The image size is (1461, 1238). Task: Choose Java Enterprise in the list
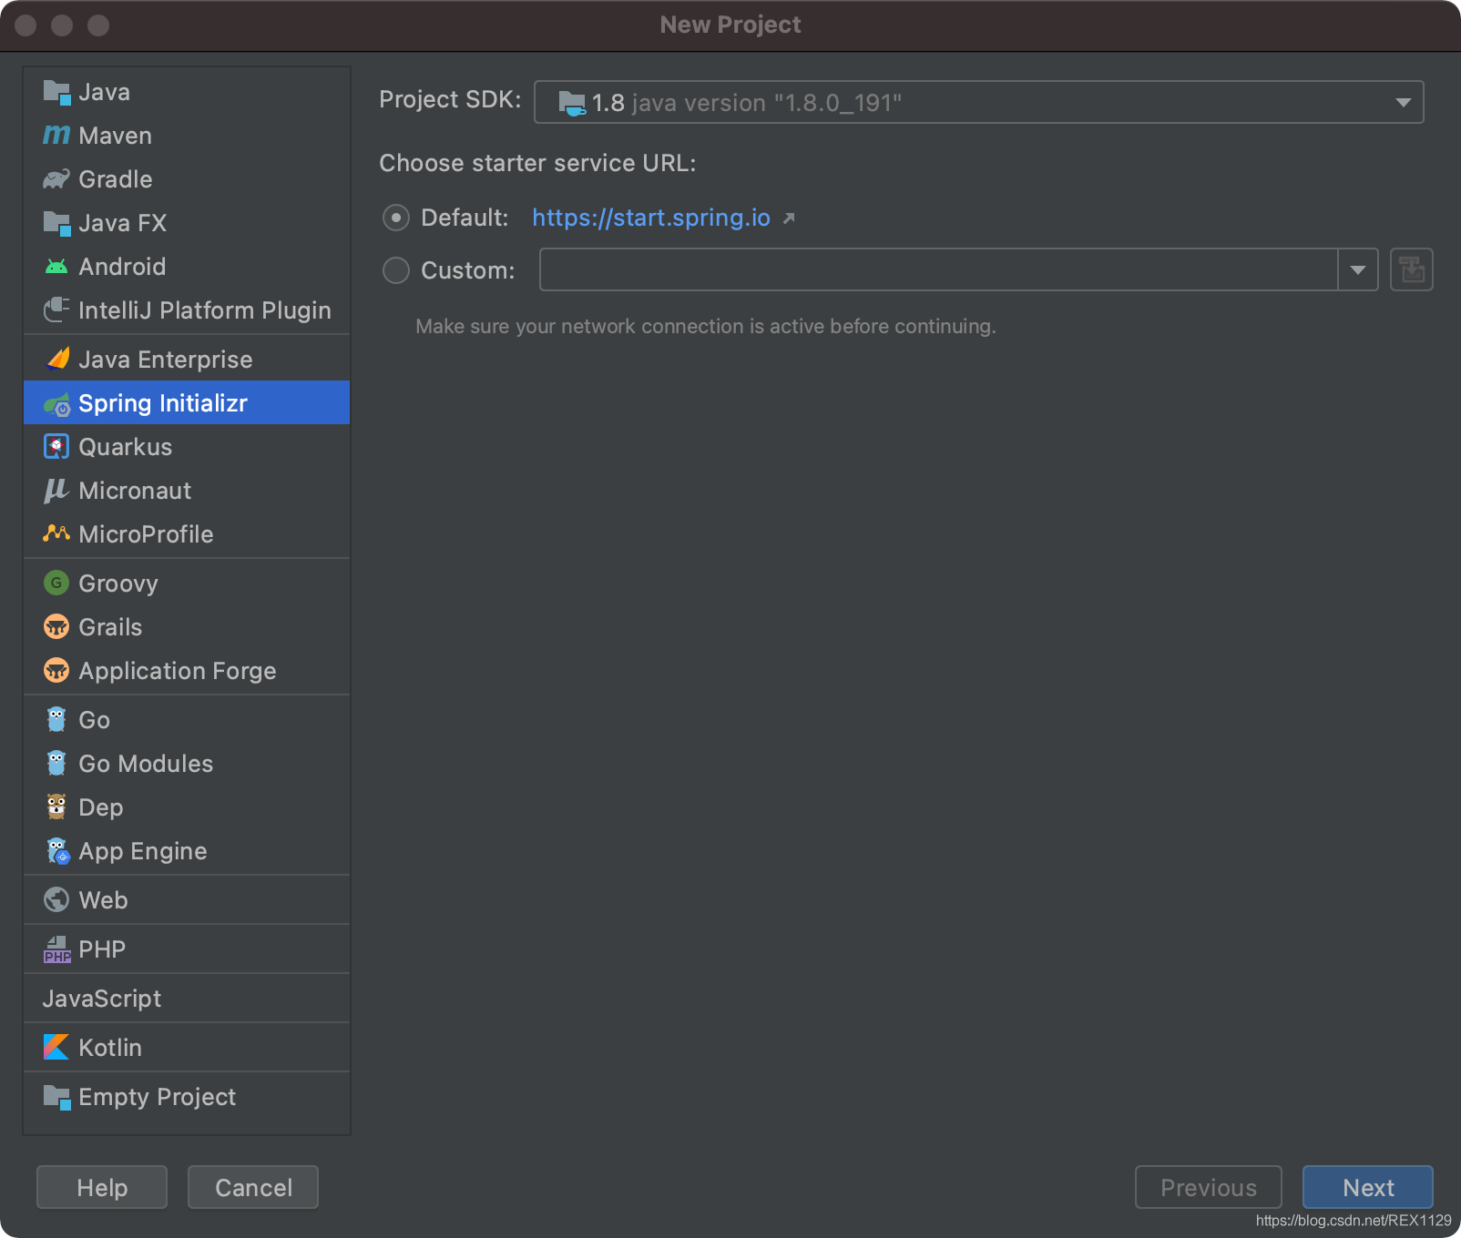187,359
